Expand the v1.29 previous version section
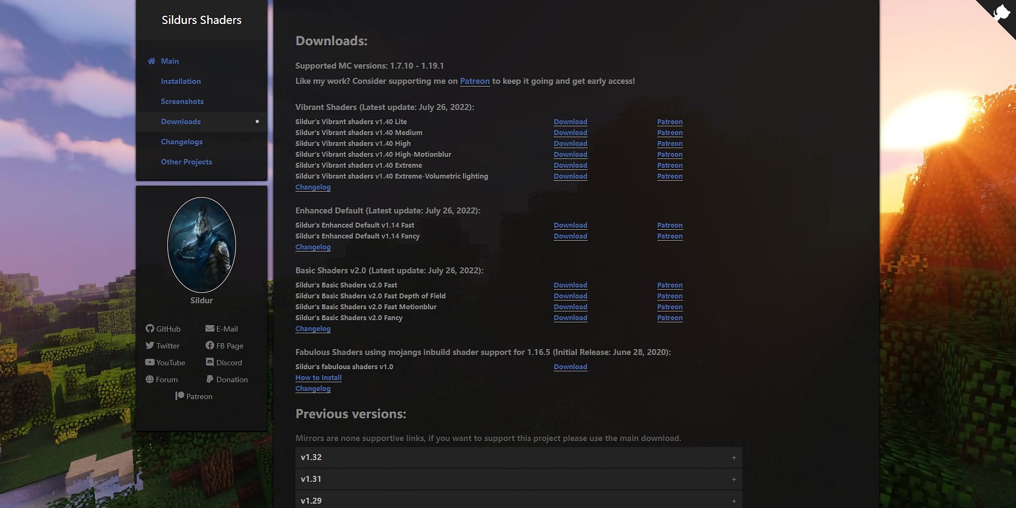The height and width of the screenshot is (508, 1016). coord(518,500)
